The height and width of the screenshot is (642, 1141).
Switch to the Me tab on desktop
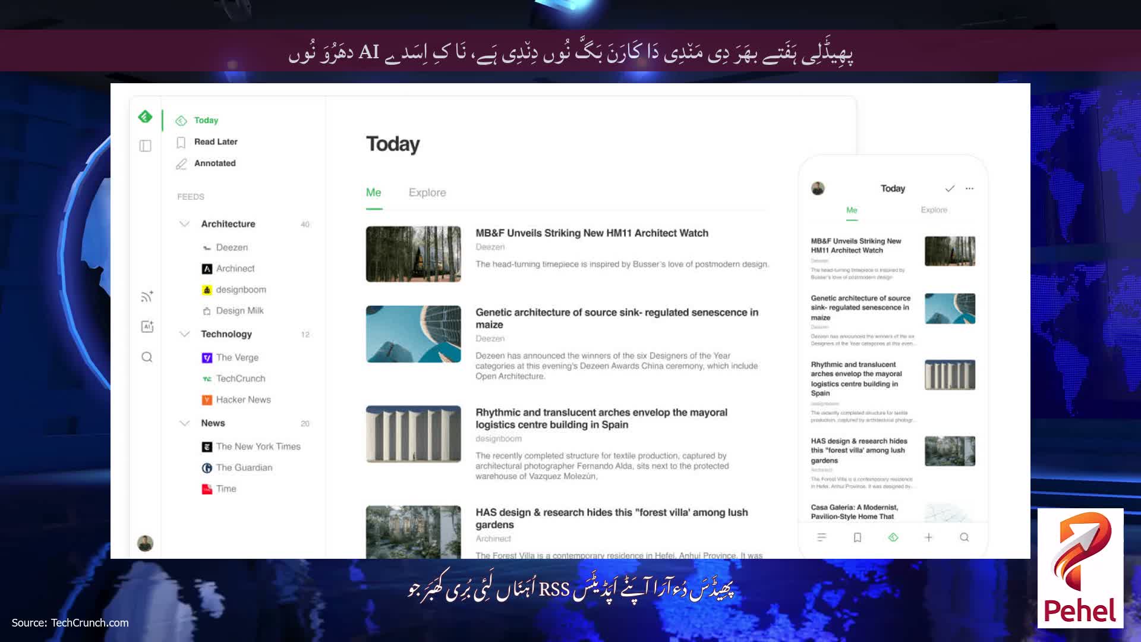coord(373,193)
